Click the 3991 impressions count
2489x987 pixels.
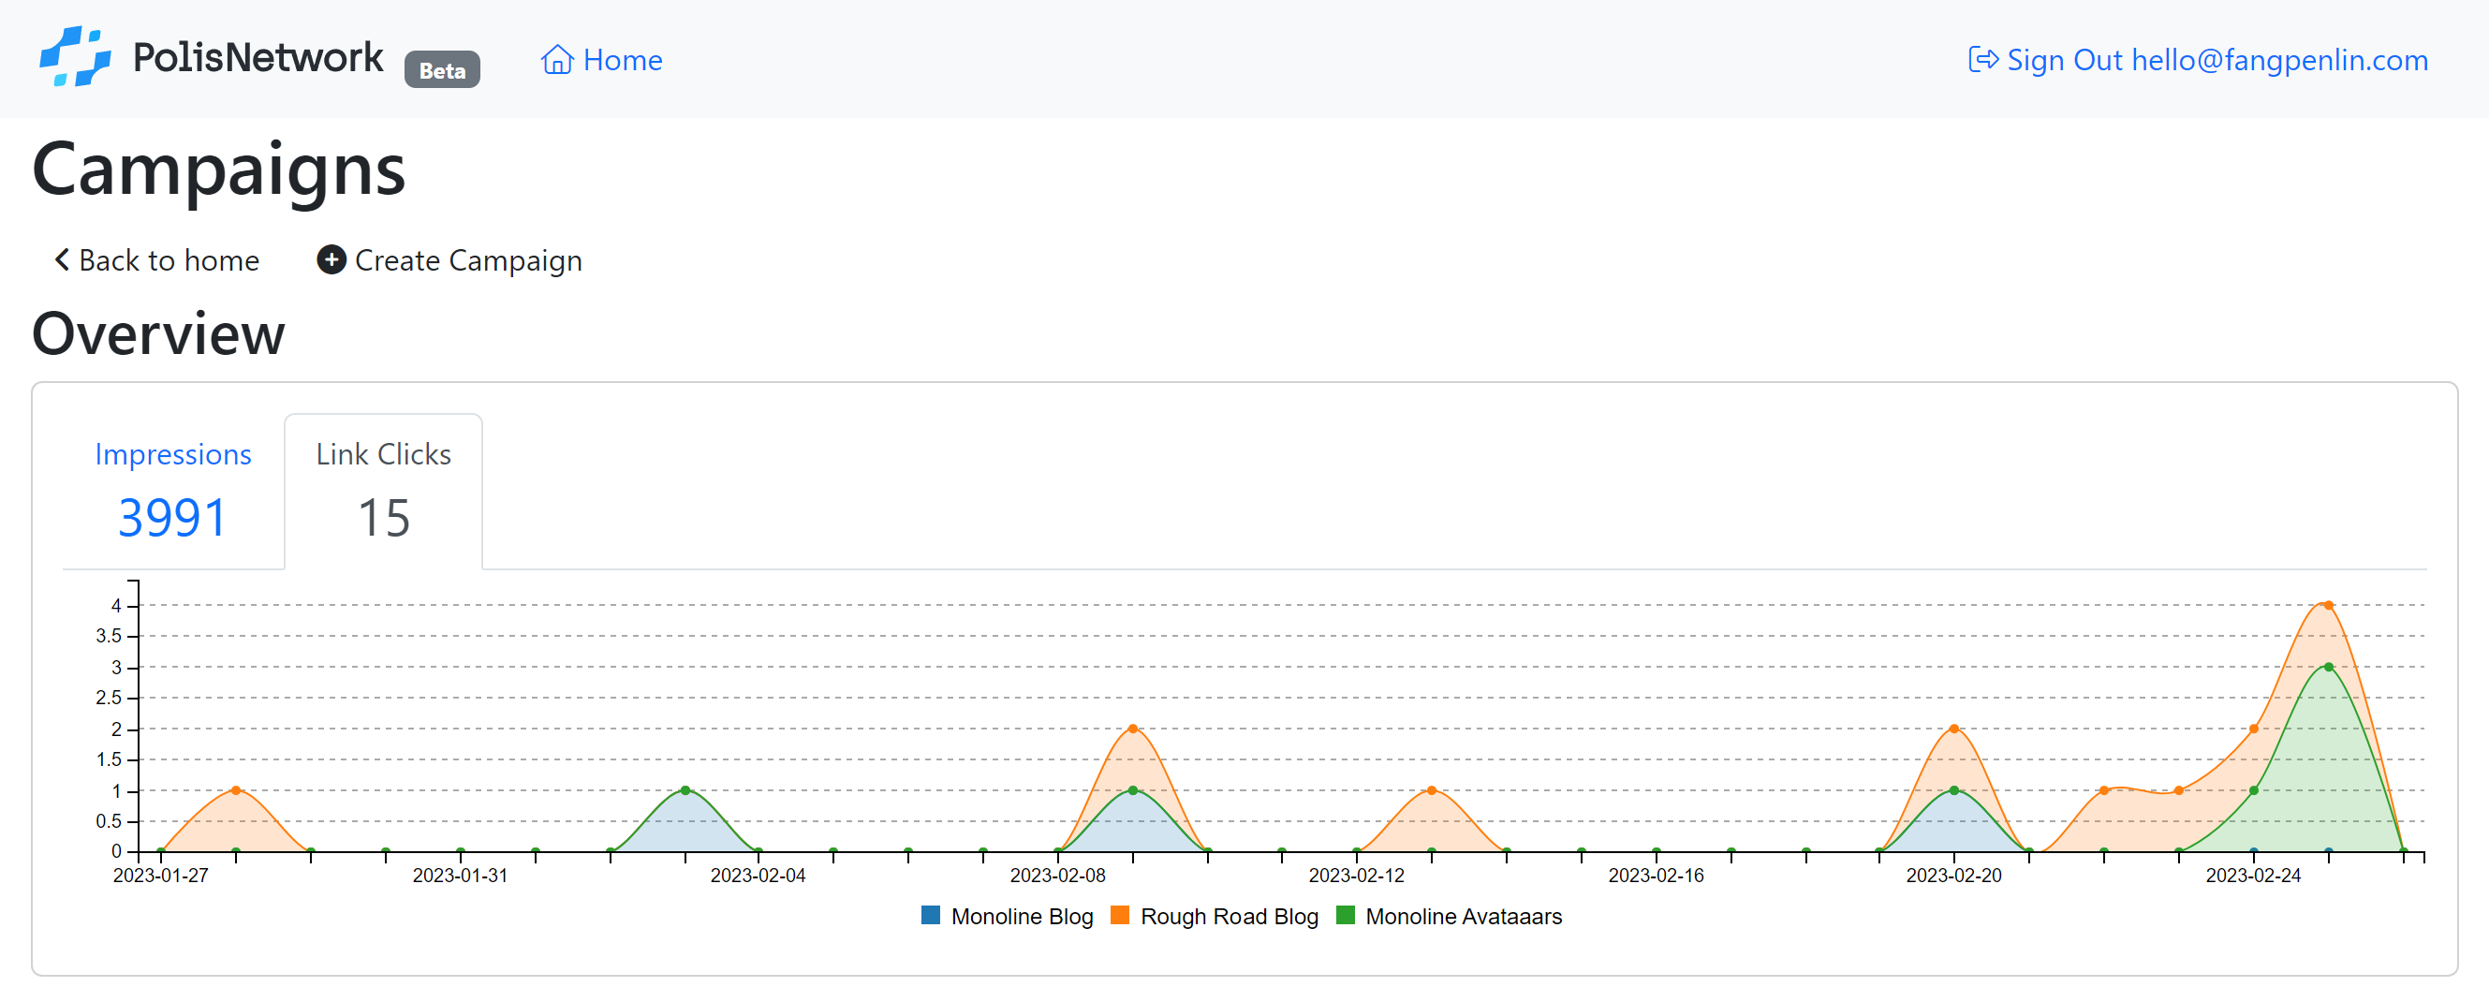coord(173,518)
